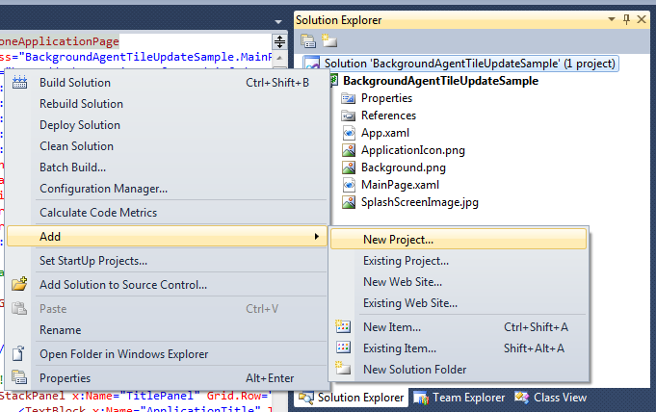Click the Team Explorer tab icon

(x=421, y=398)
